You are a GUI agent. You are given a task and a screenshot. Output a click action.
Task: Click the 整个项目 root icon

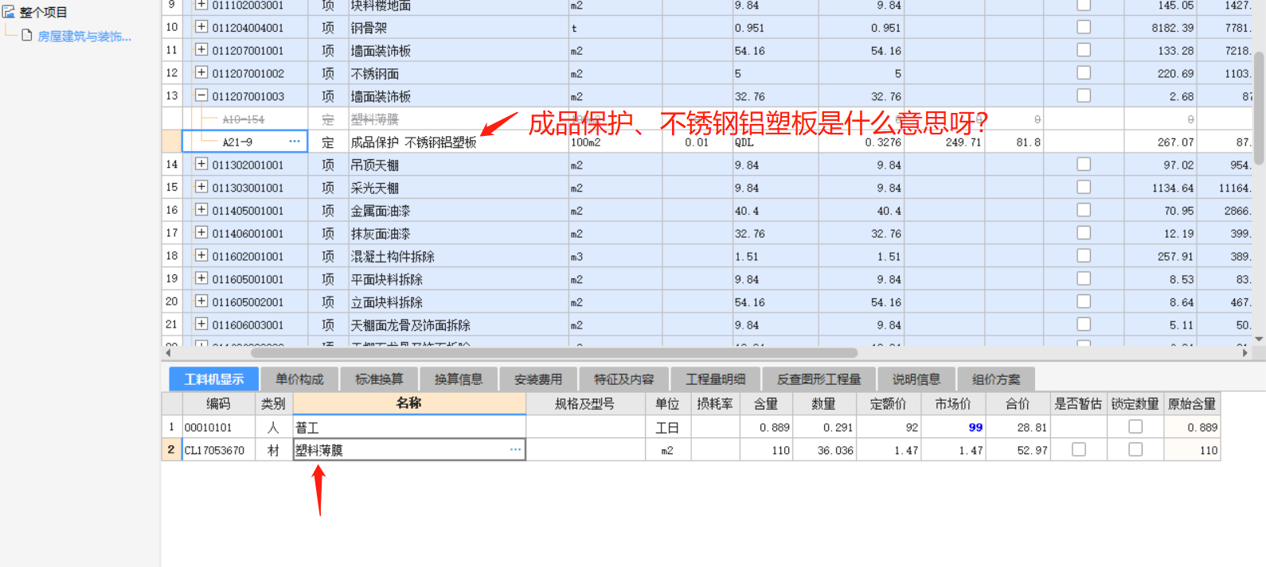pyautogui.click(x=9, y=12)
